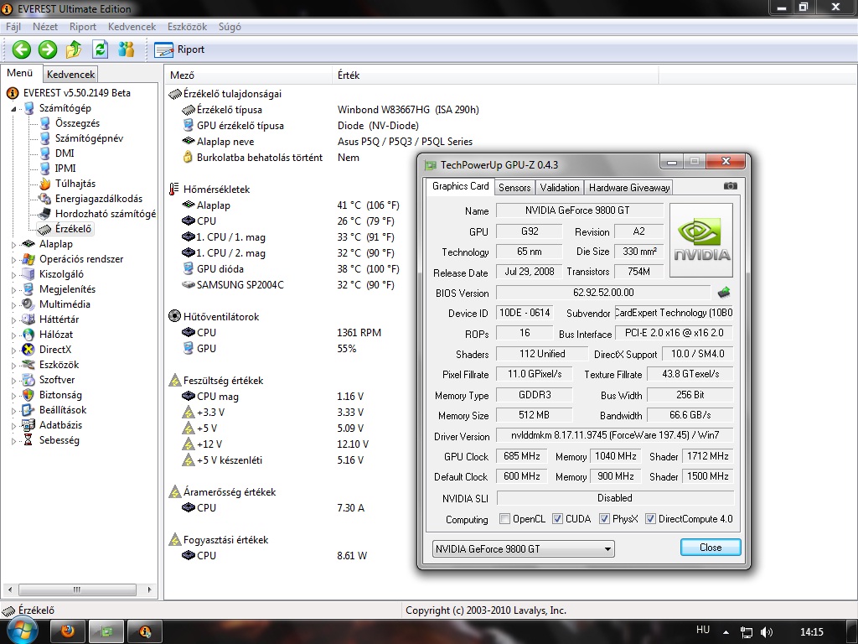Click the Close button in GPU-Z

[x=711, y=547]
